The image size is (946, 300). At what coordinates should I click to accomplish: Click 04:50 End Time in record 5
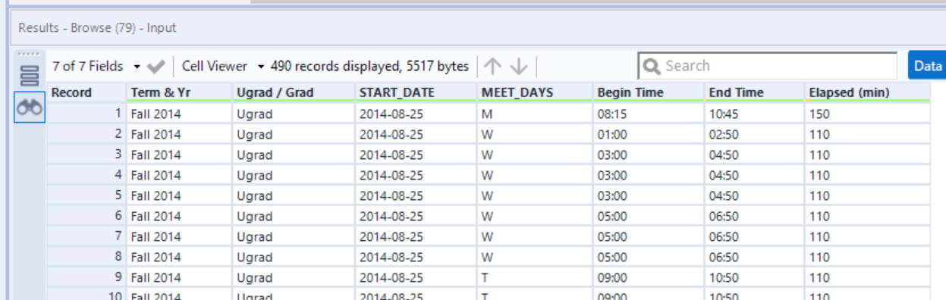755,195
